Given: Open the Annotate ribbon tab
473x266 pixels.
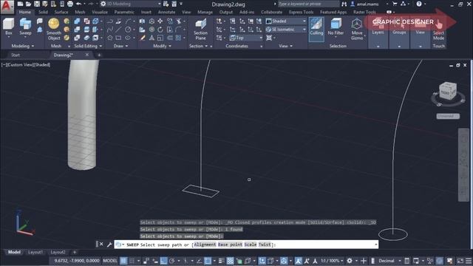Looking at the screenshot, I should (166, 12).
